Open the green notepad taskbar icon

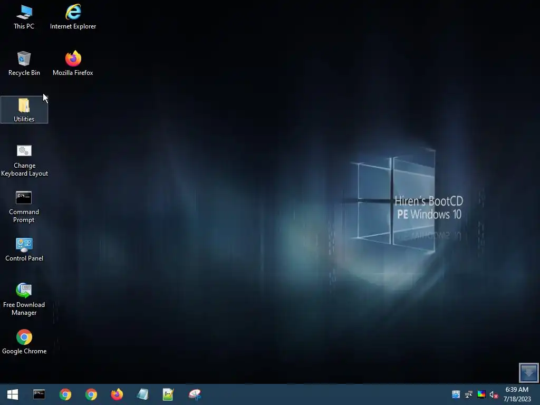168,394
